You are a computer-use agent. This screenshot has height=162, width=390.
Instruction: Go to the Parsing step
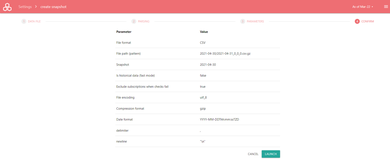(x=144, y=22)
